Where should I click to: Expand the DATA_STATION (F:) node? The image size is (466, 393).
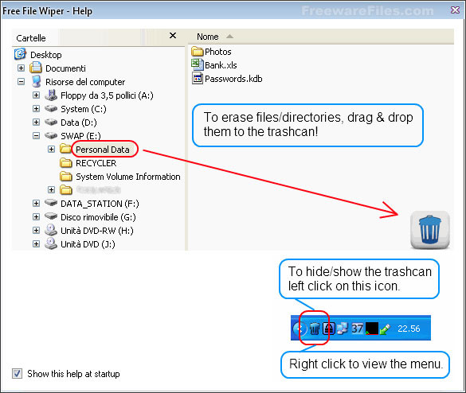[x=36, y=203]
